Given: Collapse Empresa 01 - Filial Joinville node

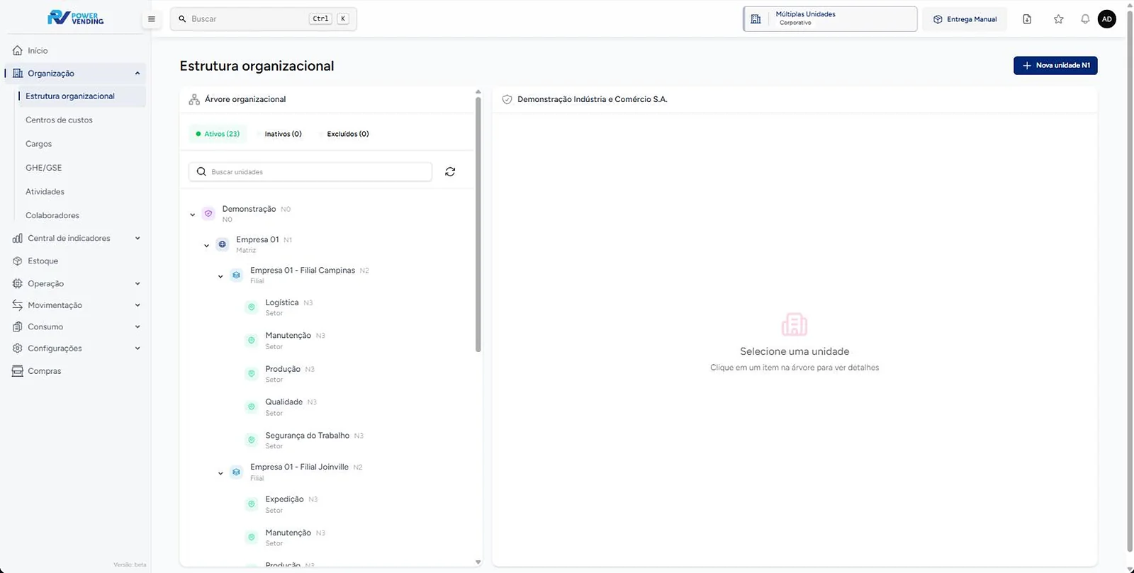Looking at the screenshot, I should pos(220,473).
